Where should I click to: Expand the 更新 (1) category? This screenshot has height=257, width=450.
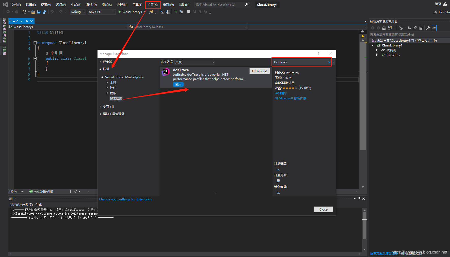point(100,107)
